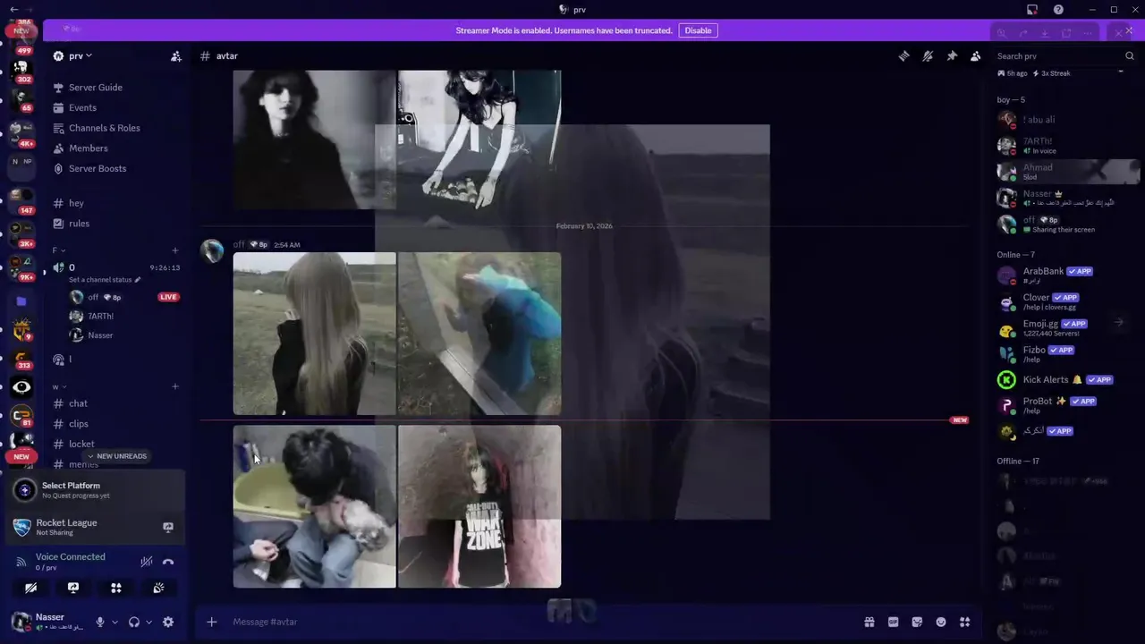Disable Streamer Mode
The width and height of the screenshot is (1145, 644).
click(x=698, y=30)
